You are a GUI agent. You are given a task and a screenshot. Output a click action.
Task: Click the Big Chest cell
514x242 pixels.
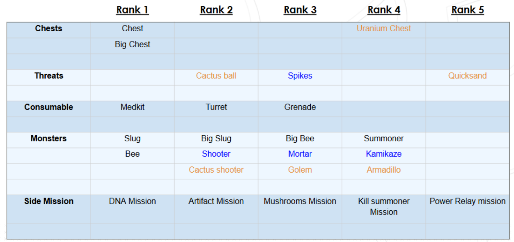click(x=132, y=44)
